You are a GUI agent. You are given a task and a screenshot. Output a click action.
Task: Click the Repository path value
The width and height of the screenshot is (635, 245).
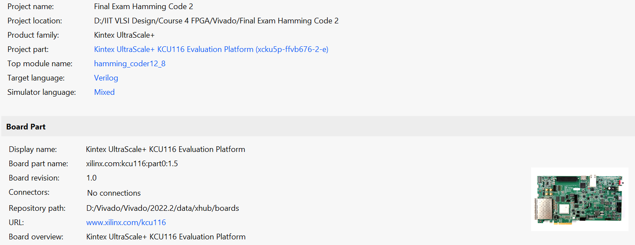[162, 208]
